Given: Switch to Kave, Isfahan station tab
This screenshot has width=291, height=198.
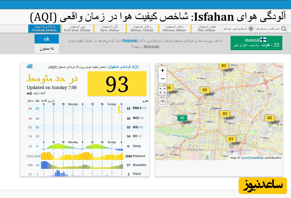Looking at the screenshot, I should (110, 29).
